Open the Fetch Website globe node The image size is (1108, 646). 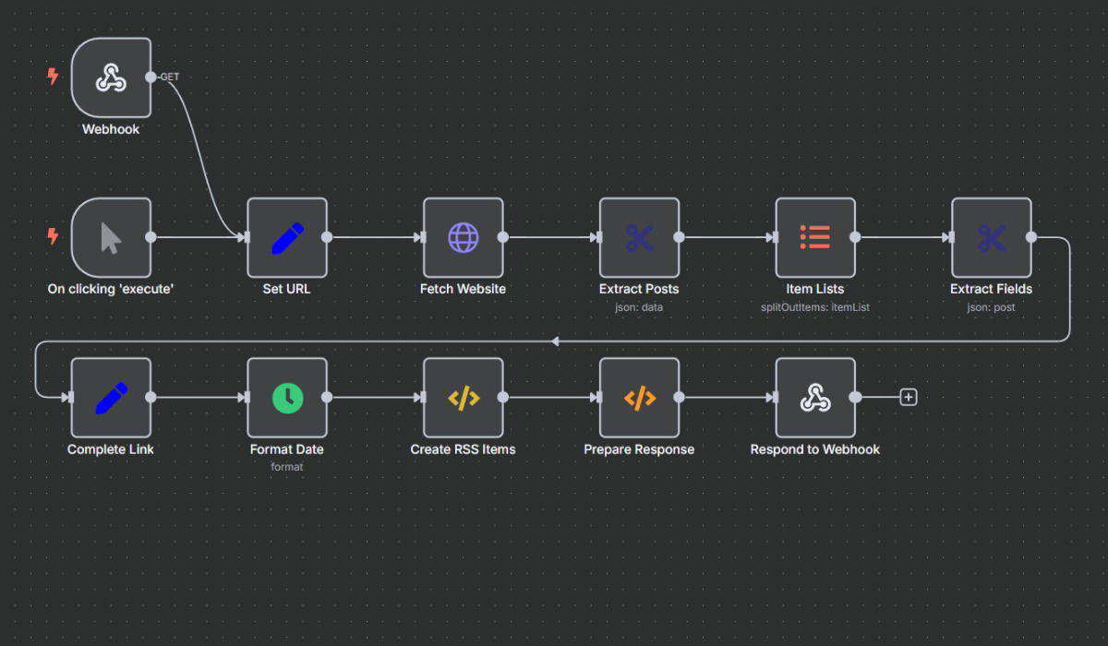(464, 237)
